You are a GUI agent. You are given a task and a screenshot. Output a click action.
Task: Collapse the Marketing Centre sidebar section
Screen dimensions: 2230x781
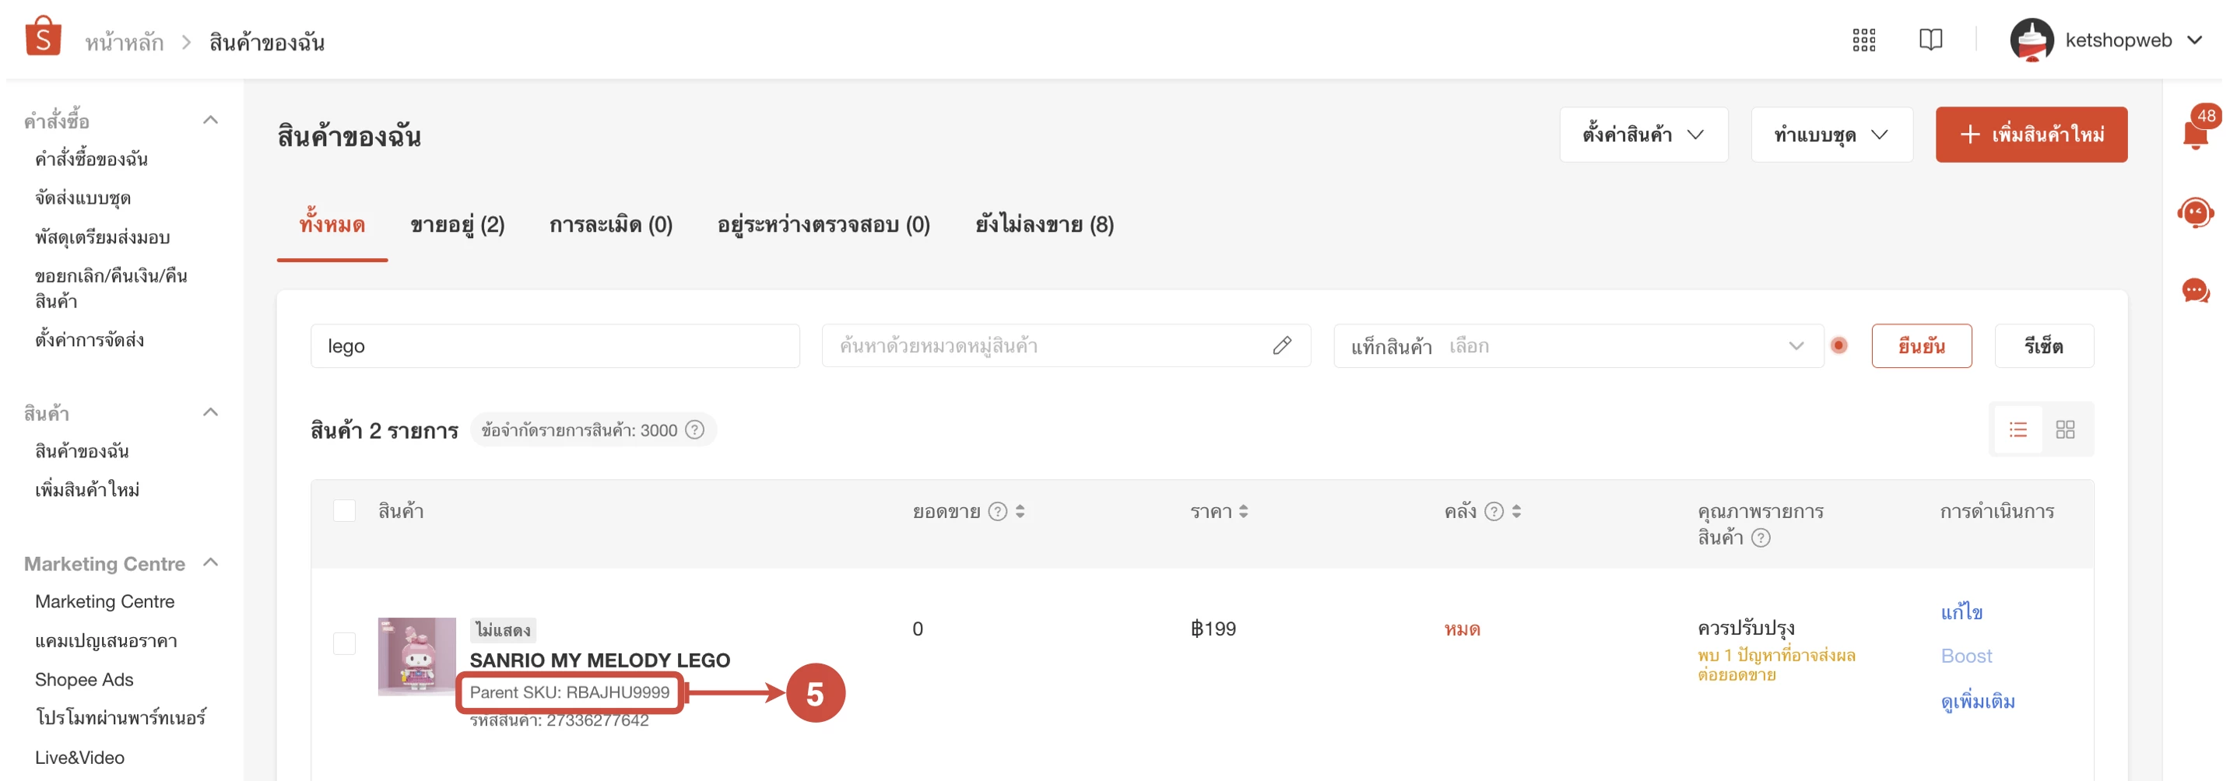pos(210,562)
